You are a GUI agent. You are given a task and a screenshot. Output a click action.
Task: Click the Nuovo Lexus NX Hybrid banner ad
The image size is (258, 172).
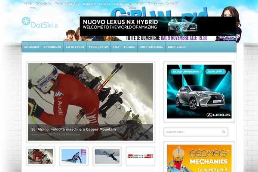tap(158, 26)
